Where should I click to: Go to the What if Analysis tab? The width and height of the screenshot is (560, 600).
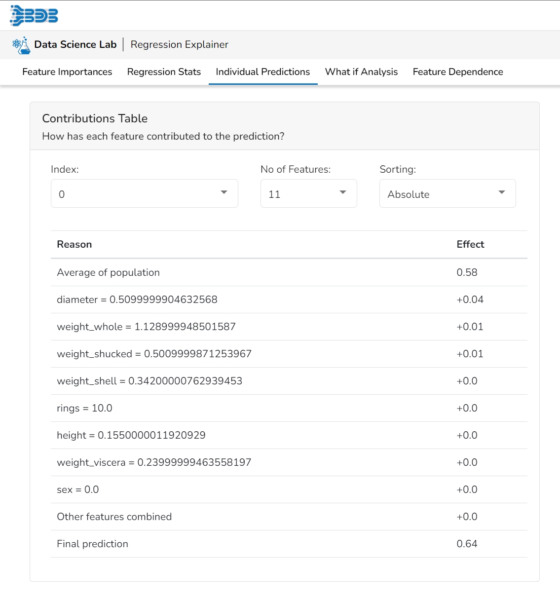(x=361, y=72)
